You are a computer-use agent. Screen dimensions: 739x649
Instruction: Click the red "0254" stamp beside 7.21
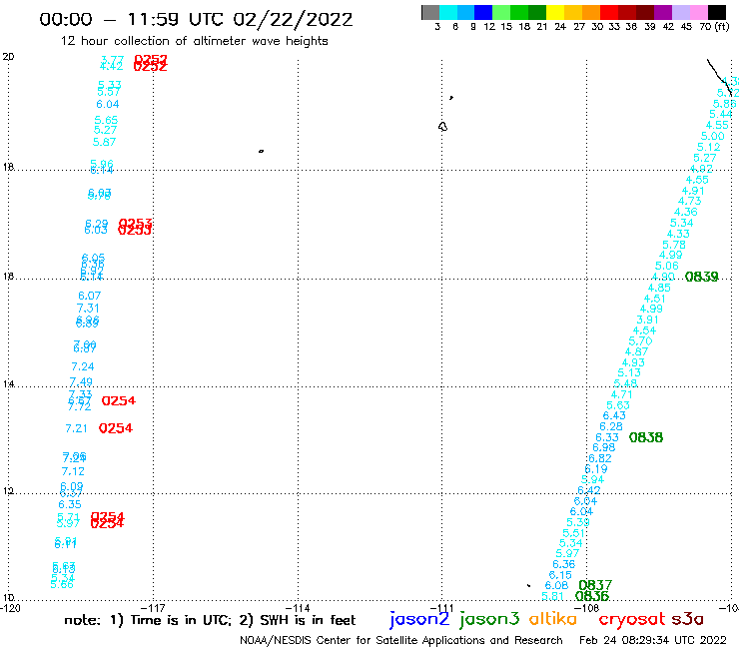coord(116,428)
